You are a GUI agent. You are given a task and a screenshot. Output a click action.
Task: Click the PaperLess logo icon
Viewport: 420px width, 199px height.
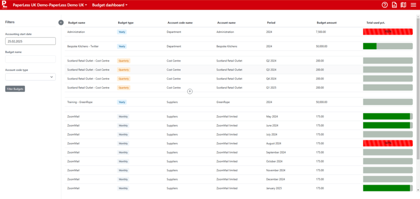click(5, 5)
